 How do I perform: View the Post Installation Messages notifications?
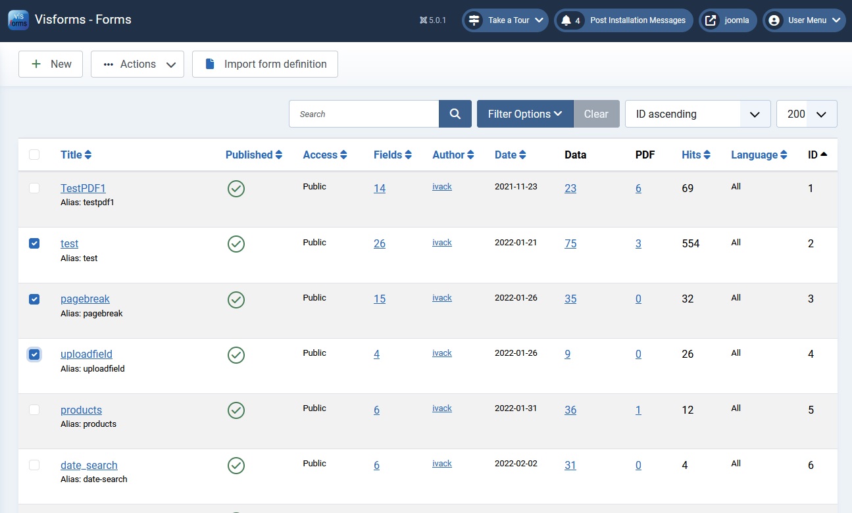[623, 20]
